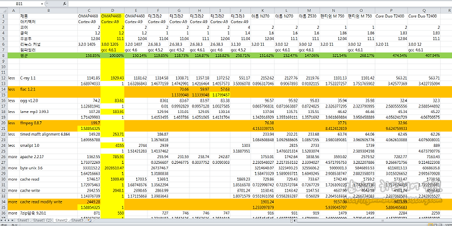Click the 'byte unix 3.6' cell

tap(48, 168)
